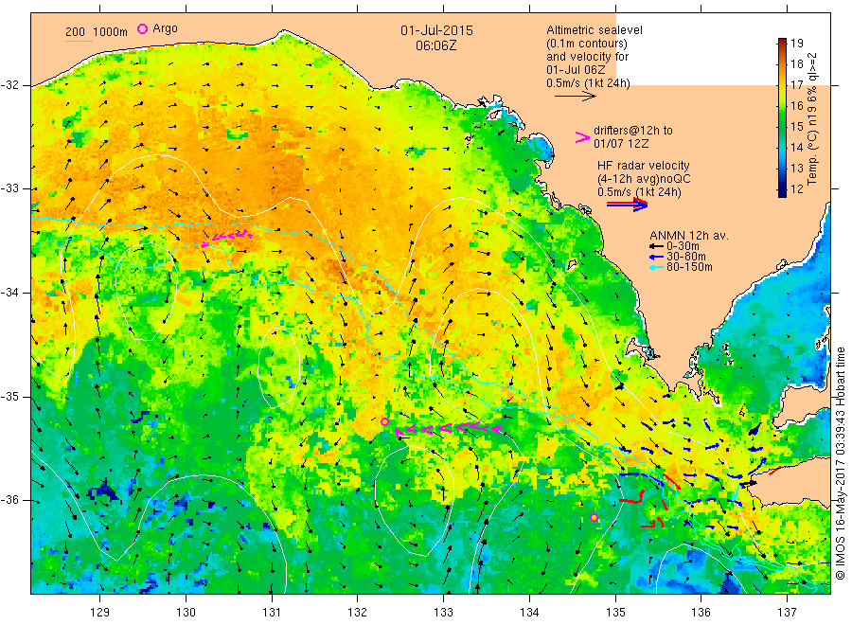Viewport: 852px width, 625px height.
Task: Click the '15' color bar tick label
Action: [796, 127]
